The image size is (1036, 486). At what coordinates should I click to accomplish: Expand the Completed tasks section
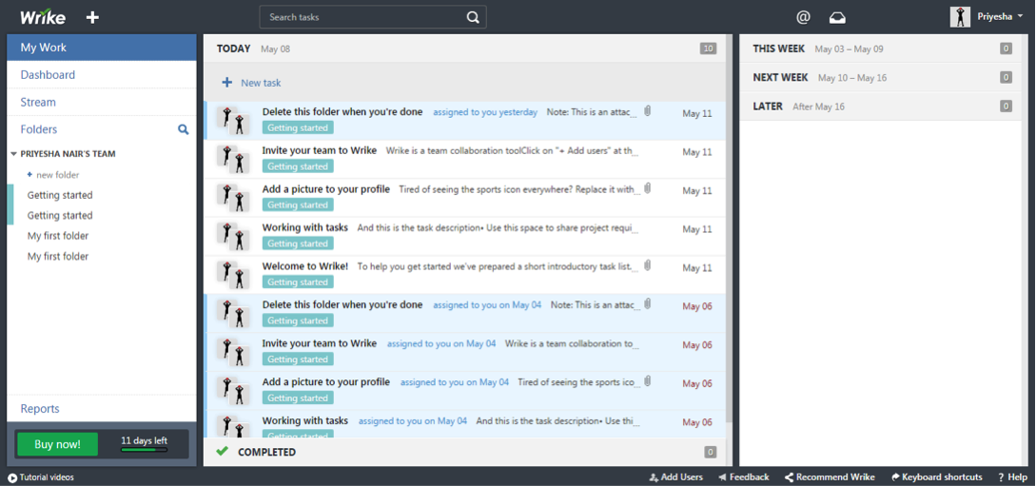click(266, 452)
